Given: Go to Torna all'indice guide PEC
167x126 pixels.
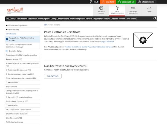Looking at the screenshot, I should click(18, 26).
